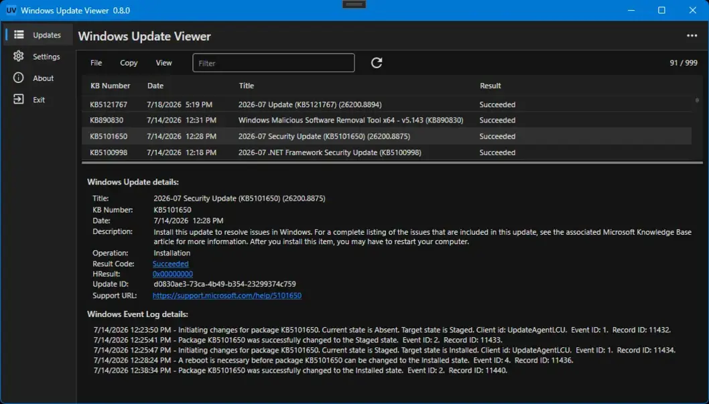709x404 pixels.
Task: Sort by the Result column header
Action: pyautogui.click(x=490, y=86)
